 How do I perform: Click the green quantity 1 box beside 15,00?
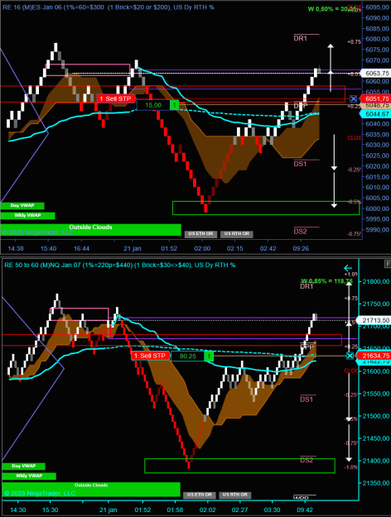[174, 105]
